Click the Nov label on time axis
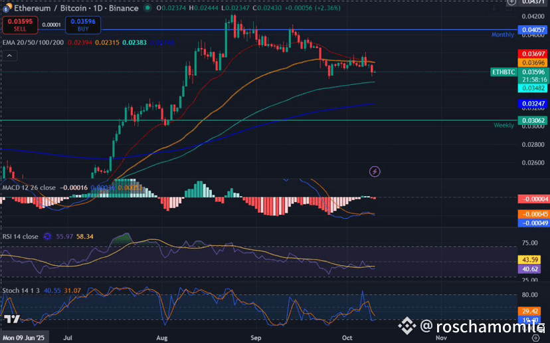 (x=441, y=338)
